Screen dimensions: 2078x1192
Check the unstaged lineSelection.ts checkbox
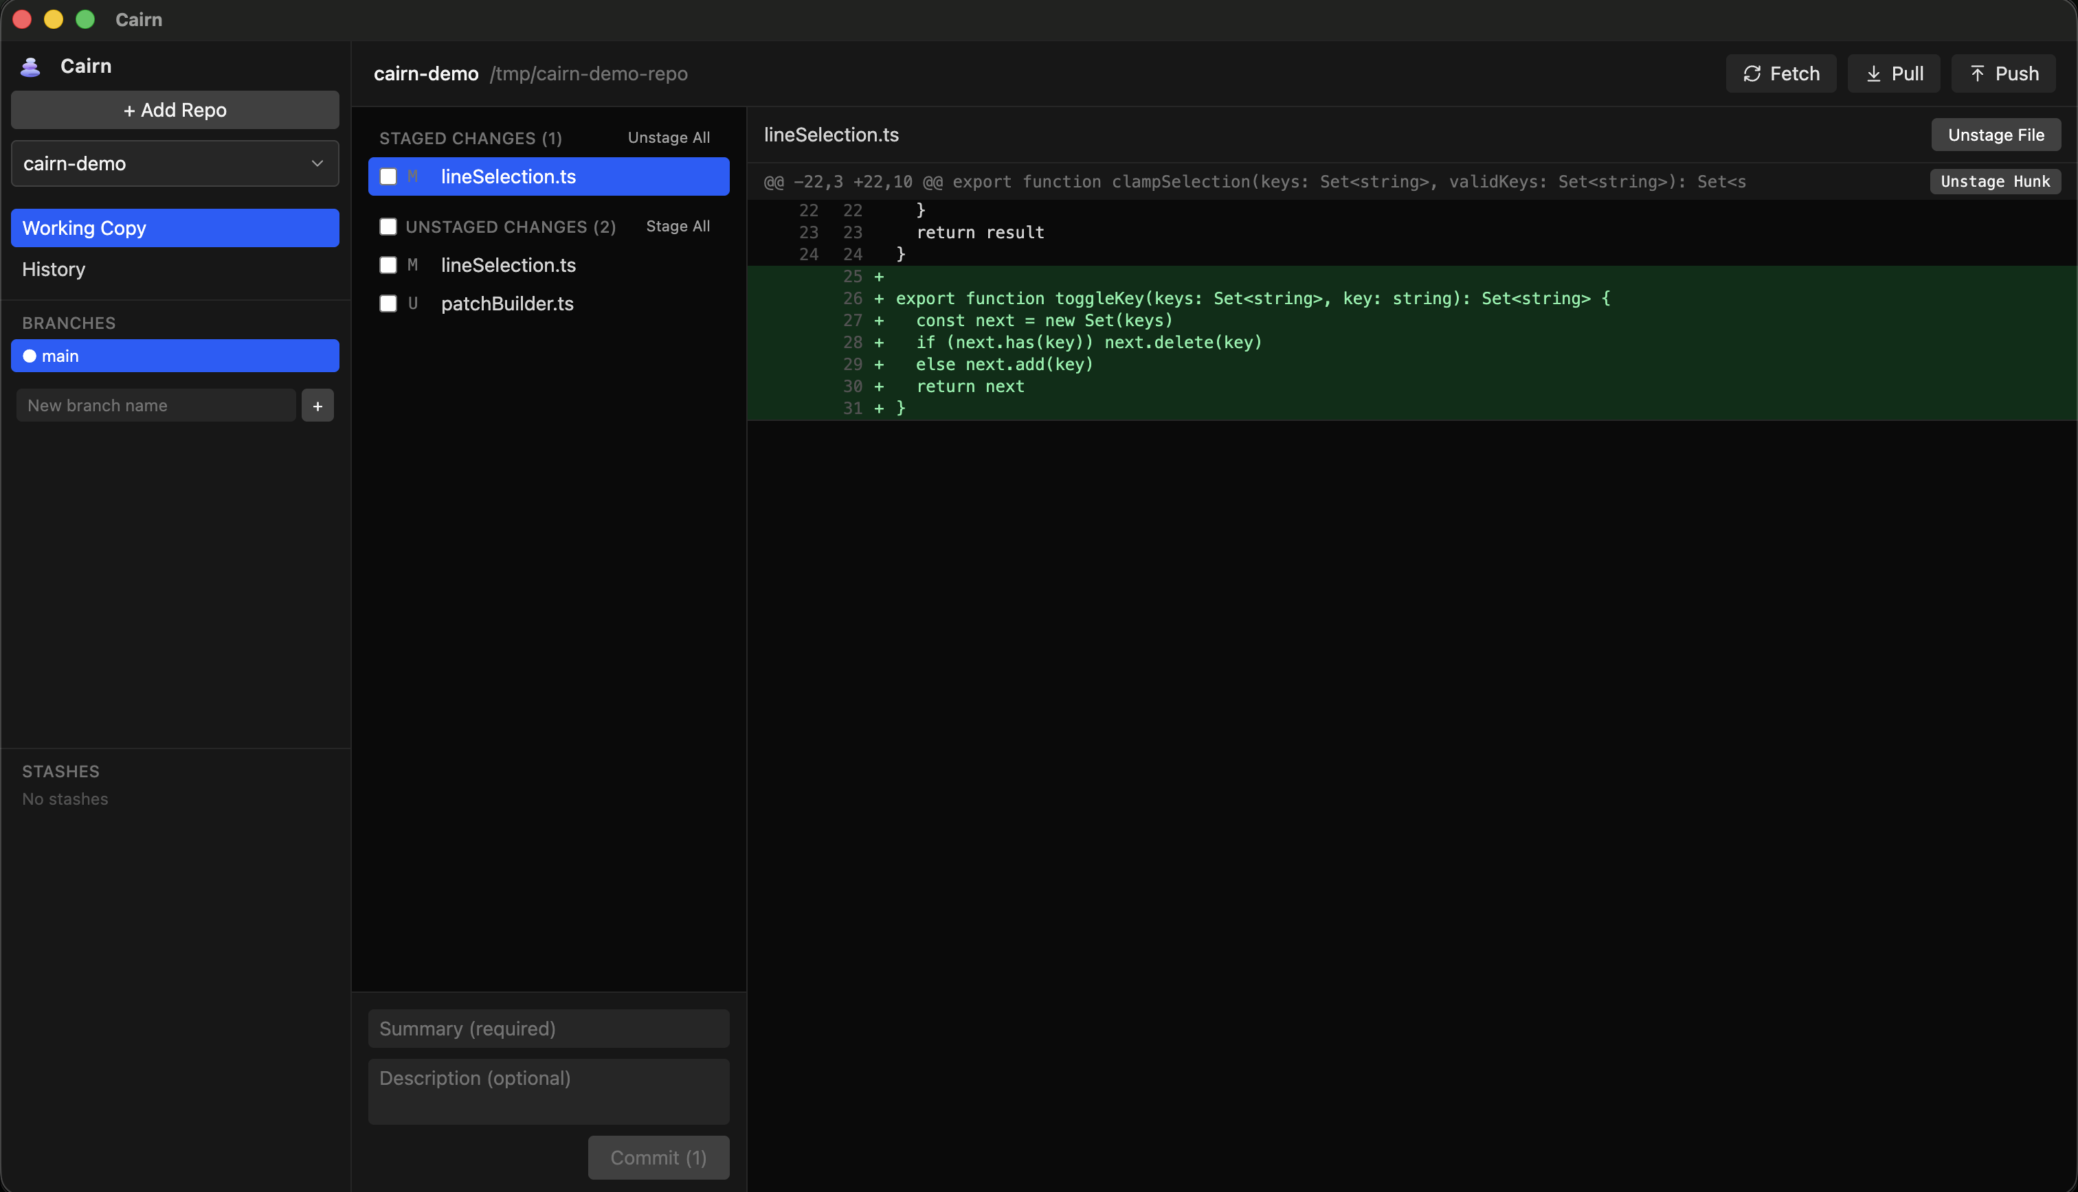click(x=388, y=265)
